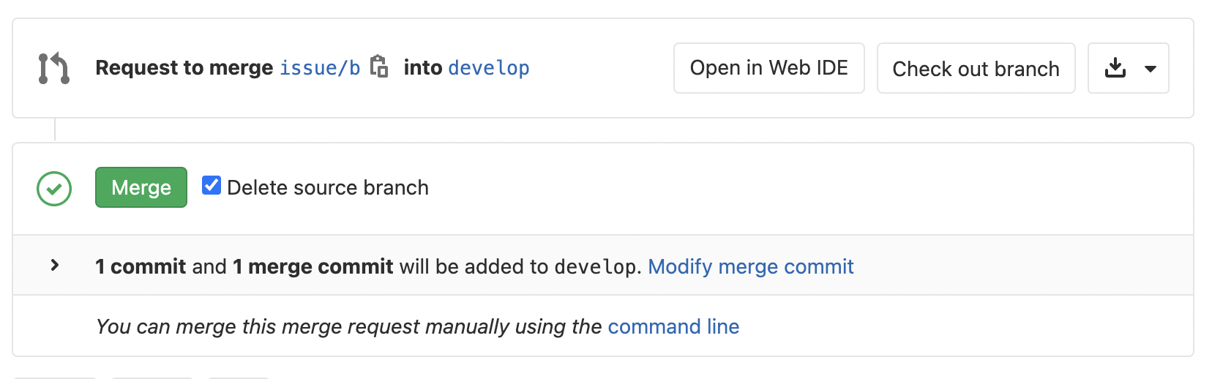Toggle the Delete source branch checkbox
This screenshot has height=379, width=1212.
coord(212,186)
